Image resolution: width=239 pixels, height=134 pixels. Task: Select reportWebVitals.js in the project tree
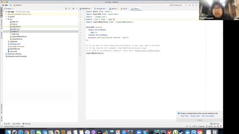[19, 36]
